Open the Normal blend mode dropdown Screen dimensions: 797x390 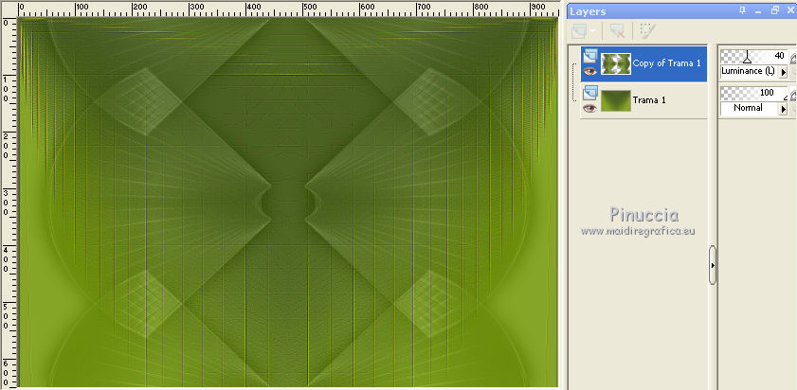point(784,108)
